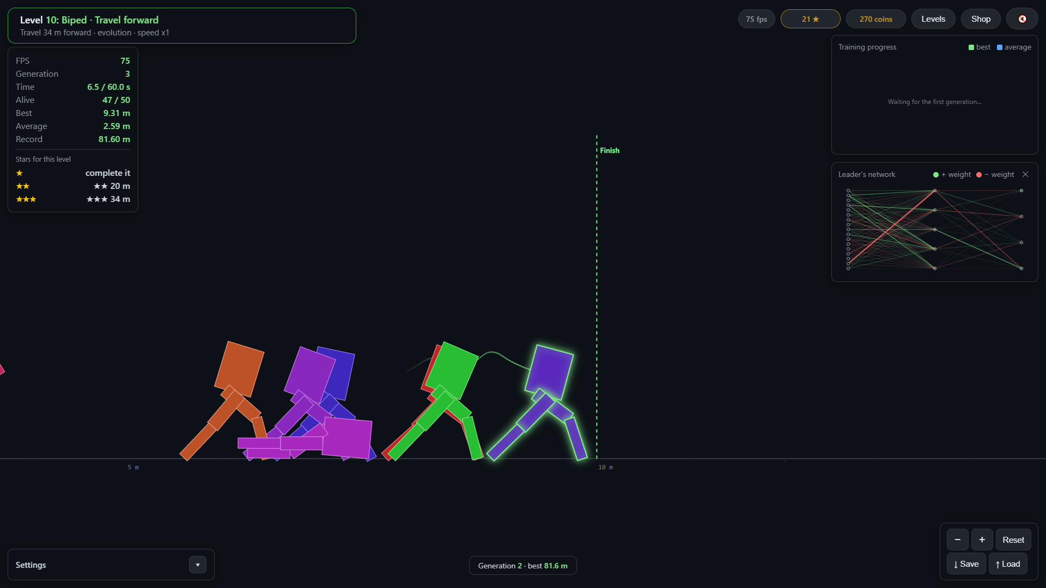This screenshot has width=1046, height=588.
Task: Click the green best legend swatch
Action: [x=971, y=47]
